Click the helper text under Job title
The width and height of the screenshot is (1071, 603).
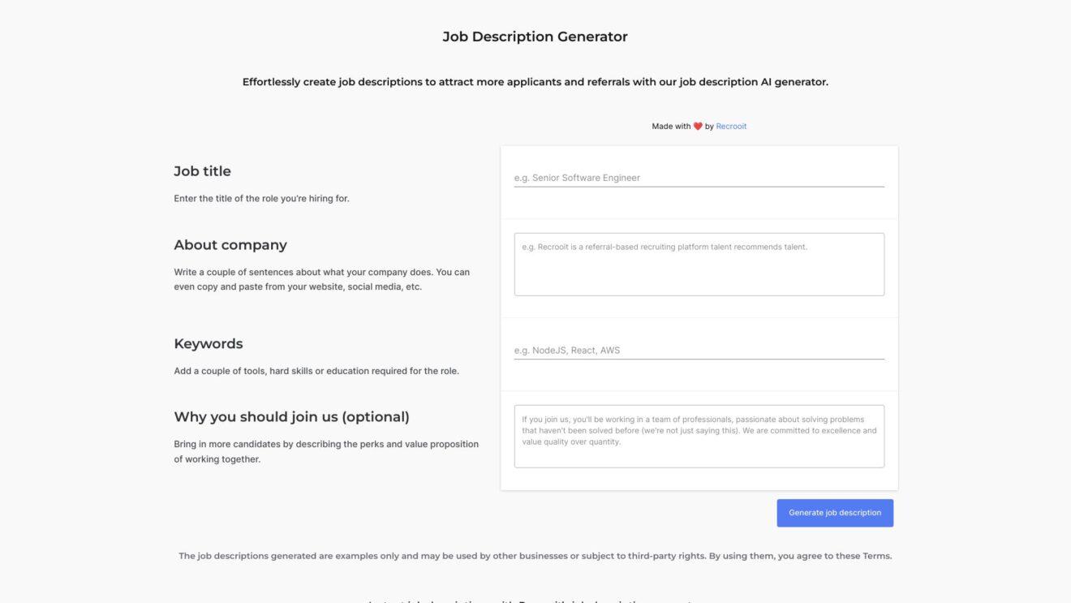click(x=261, y=197)
